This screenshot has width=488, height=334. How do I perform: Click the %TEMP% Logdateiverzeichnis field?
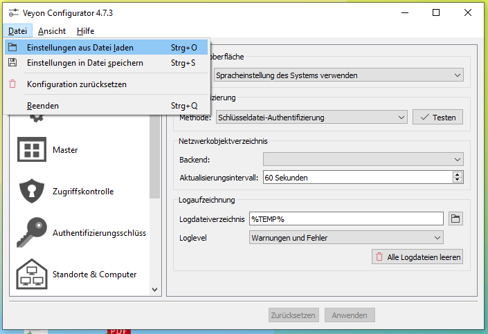(x=346, y=219)
